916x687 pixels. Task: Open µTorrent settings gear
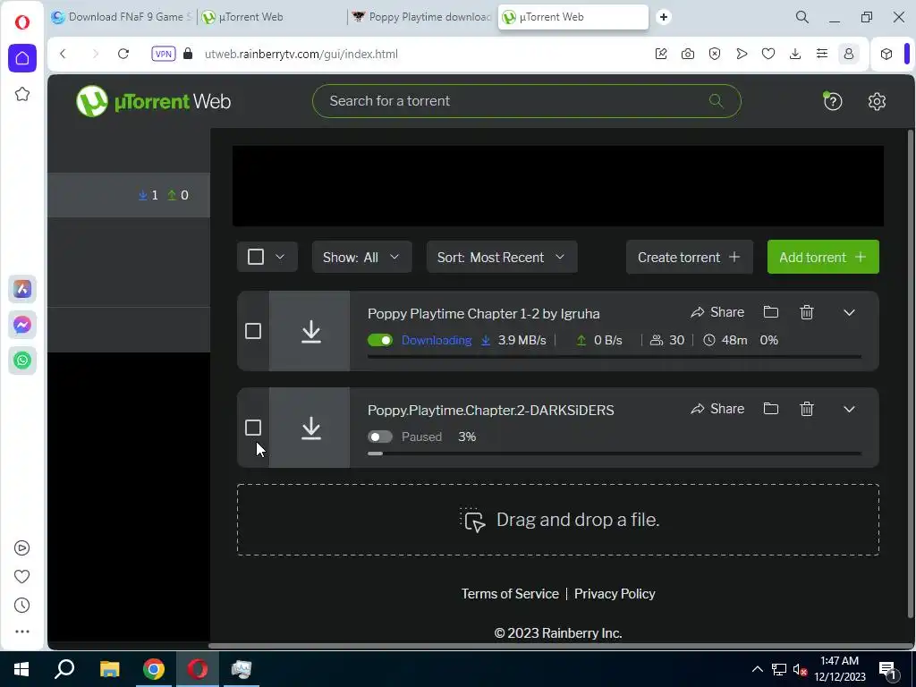[x=877, y=101]
